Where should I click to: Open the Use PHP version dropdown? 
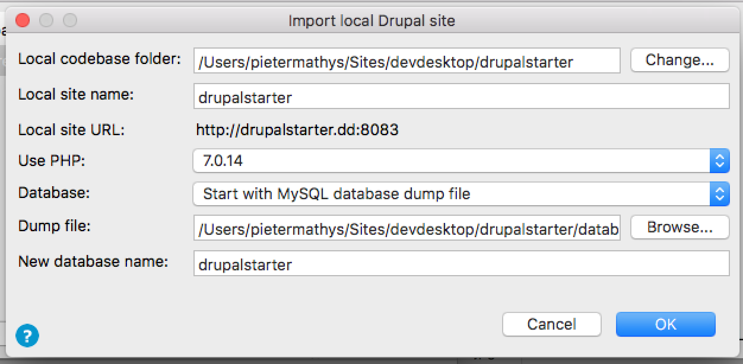461,161
